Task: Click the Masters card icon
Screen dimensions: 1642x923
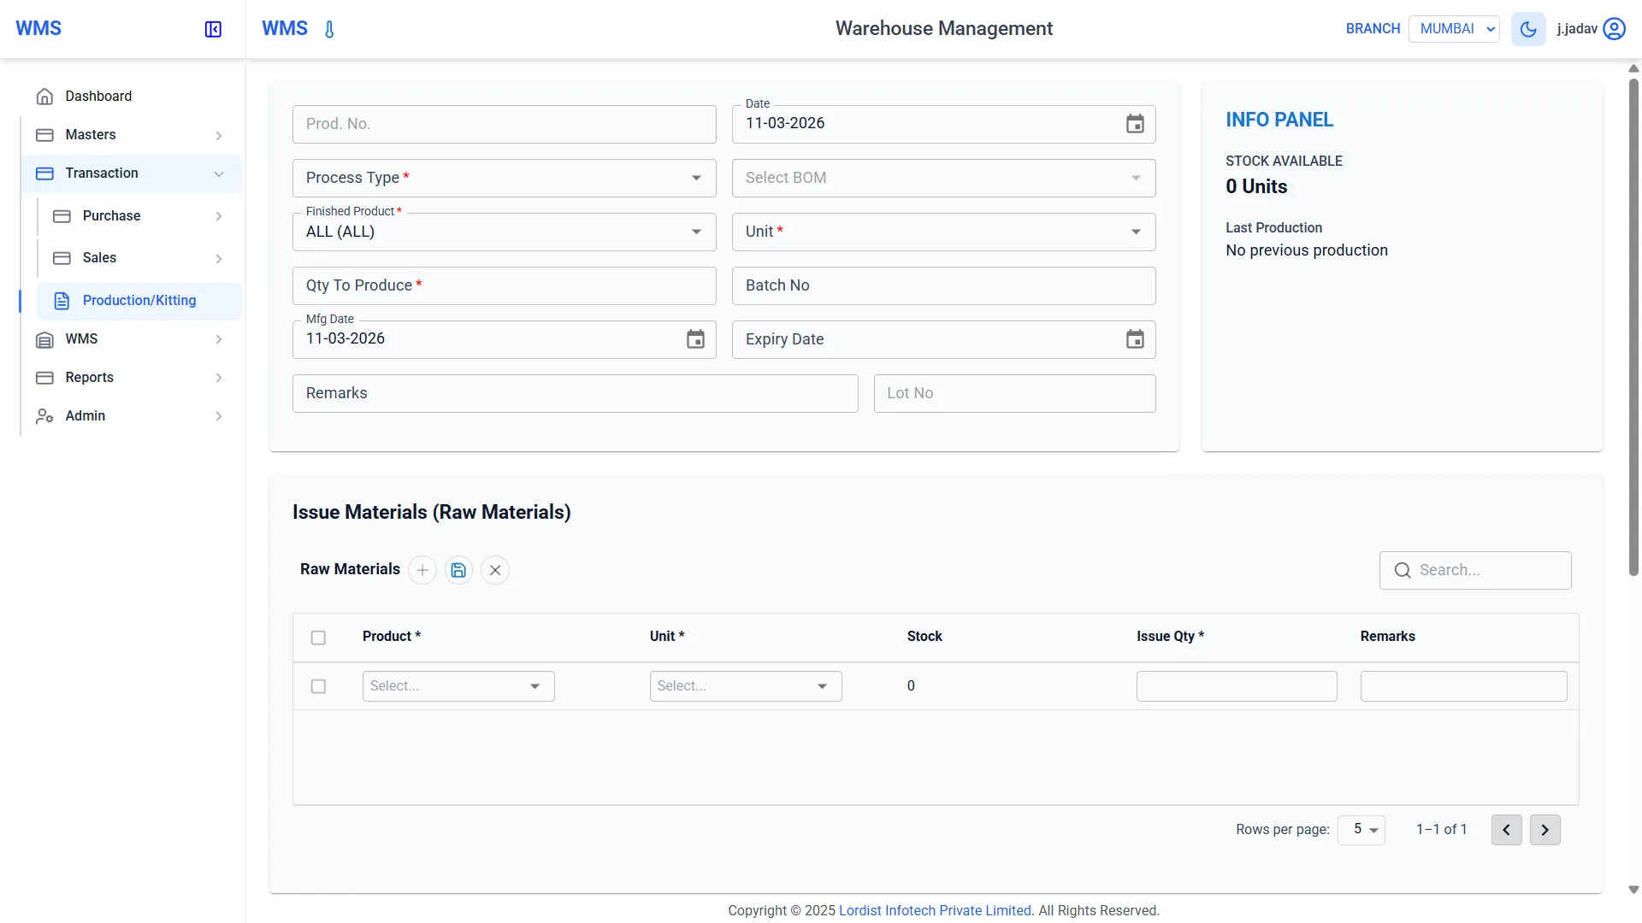Action: click(x=44, y=135)
